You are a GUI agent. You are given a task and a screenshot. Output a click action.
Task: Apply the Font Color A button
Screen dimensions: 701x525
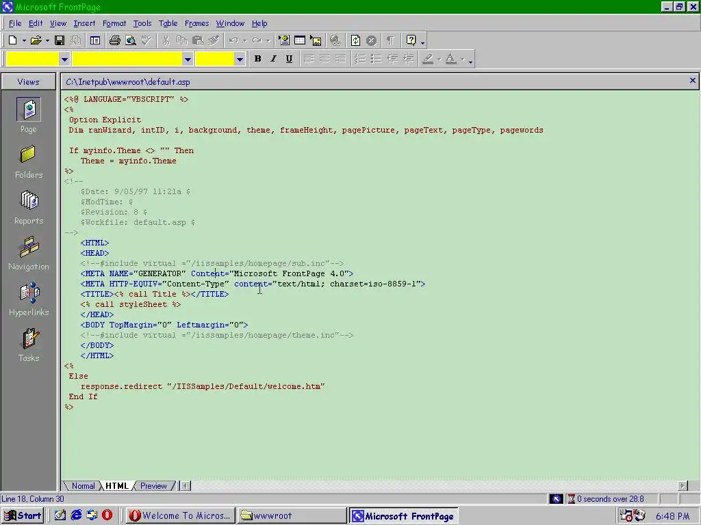point(451,59)
